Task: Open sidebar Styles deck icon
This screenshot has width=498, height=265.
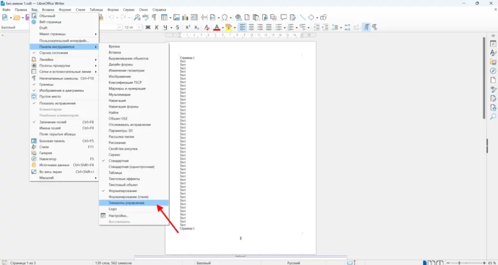Action: tap(493, 52)
